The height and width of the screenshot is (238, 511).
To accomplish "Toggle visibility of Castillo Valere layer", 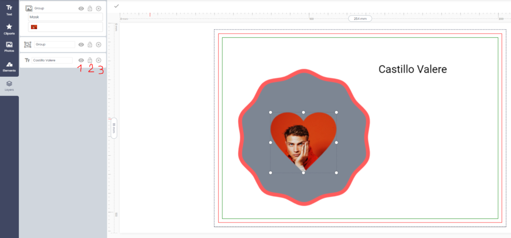I will point(81,60).
